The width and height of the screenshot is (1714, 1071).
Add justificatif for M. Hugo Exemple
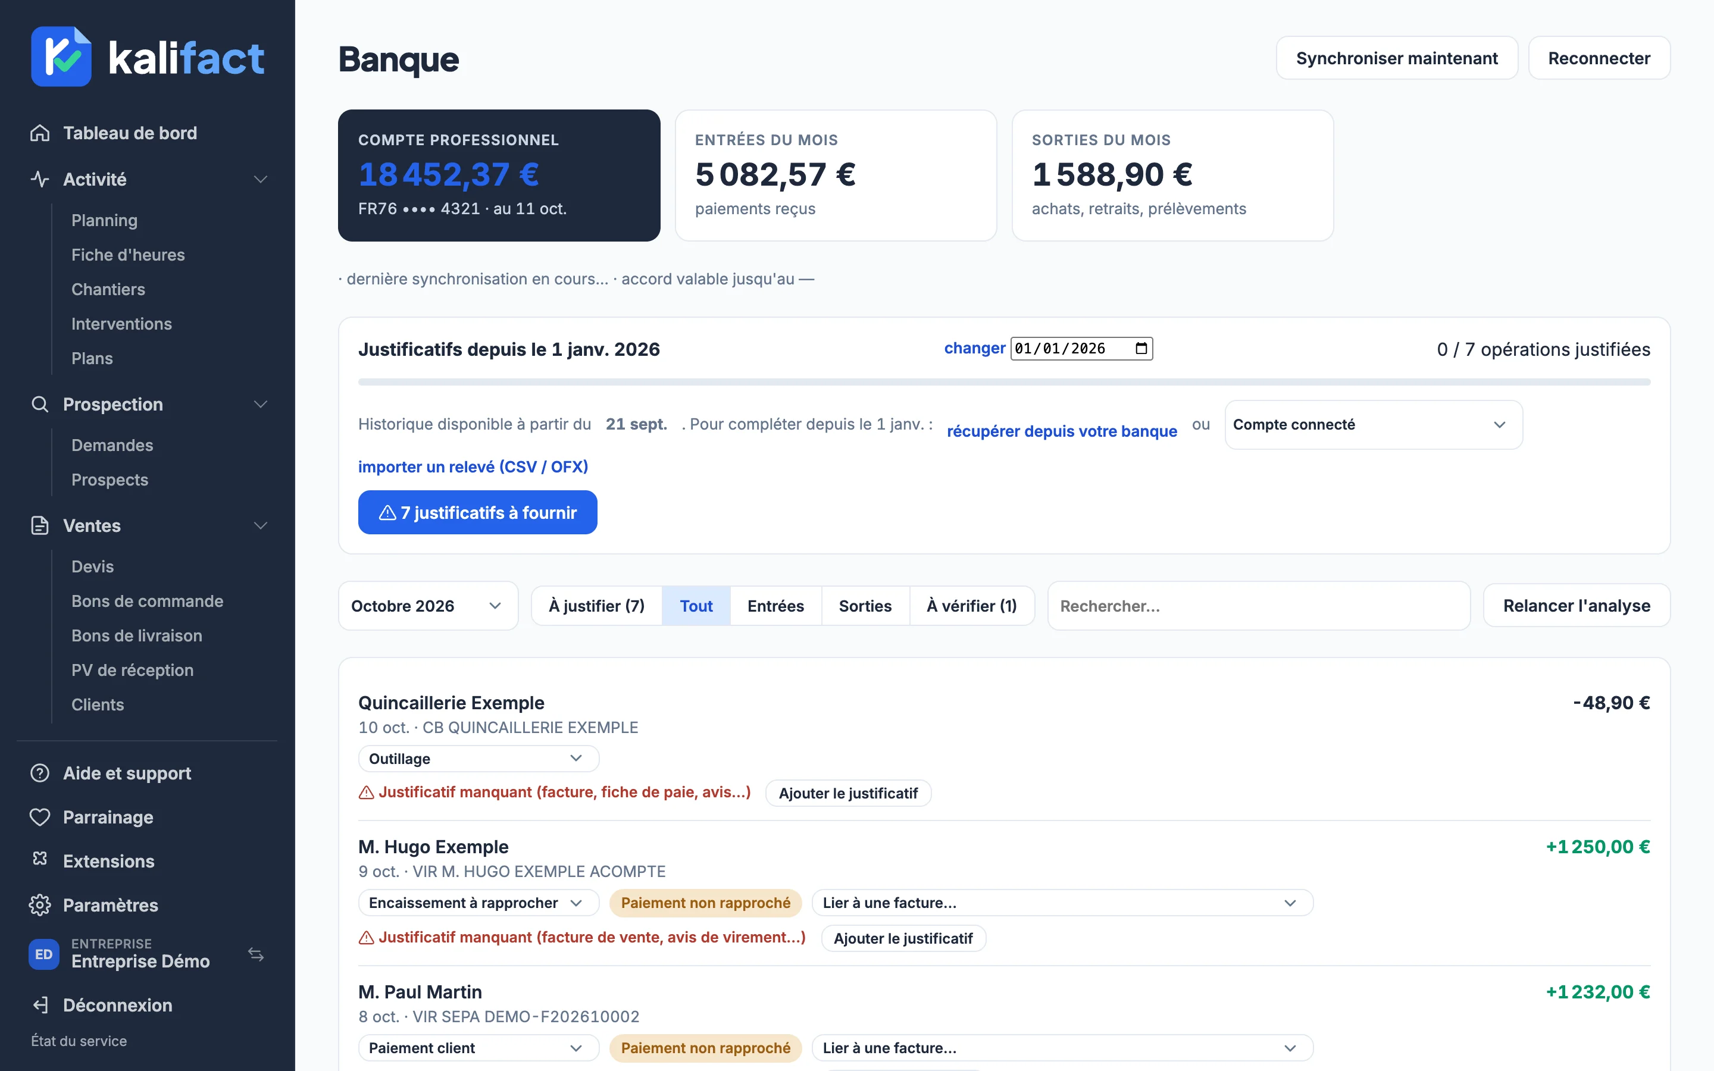[903, 938]
